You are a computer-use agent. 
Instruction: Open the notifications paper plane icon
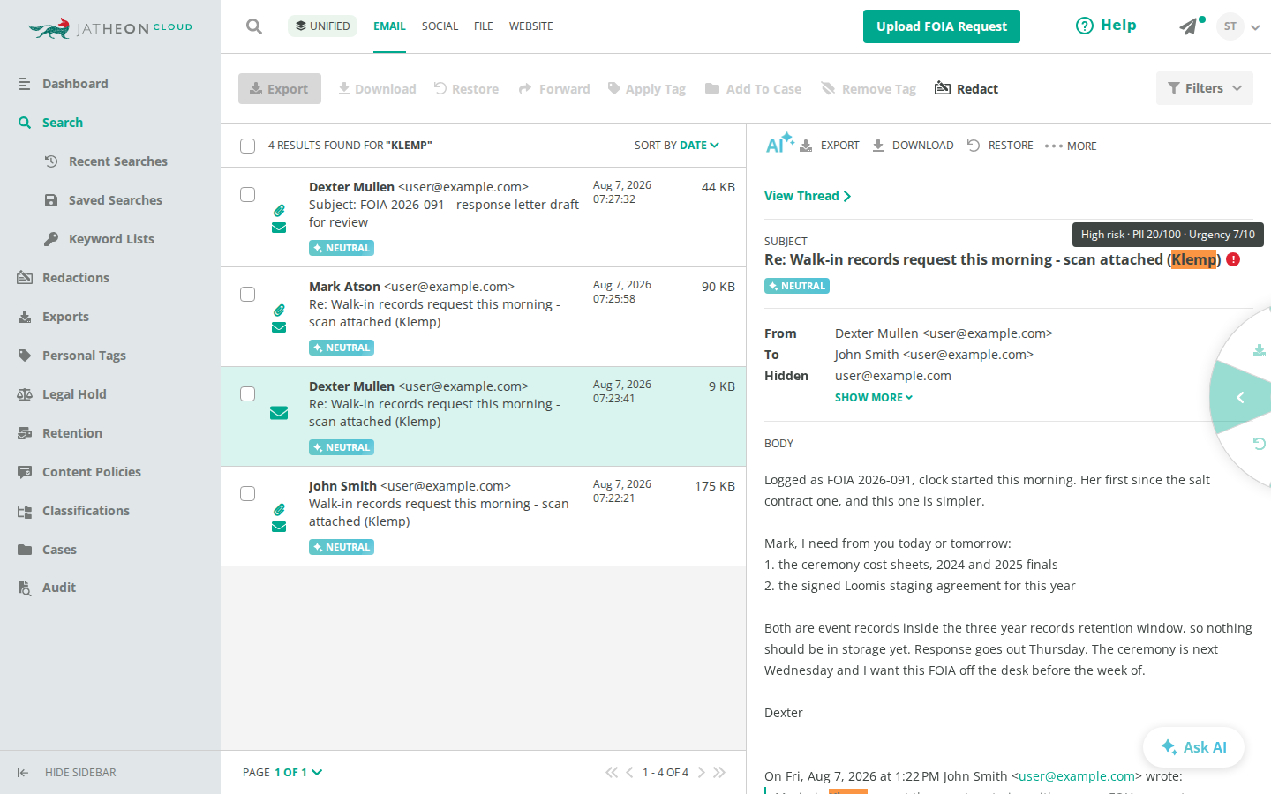click(x=1189, y=26)
